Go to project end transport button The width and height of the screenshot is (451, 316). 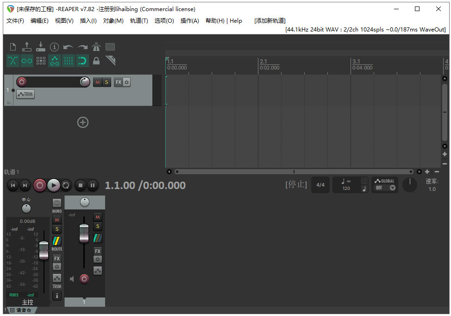(25, 185)
